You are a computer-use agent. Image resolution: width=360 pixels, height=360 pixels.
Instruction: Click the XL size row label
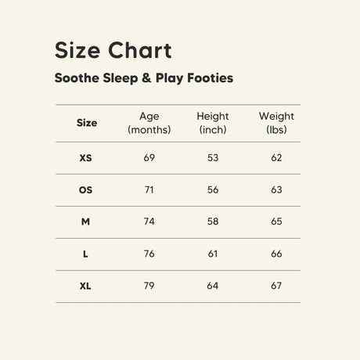tap(85, 286)
